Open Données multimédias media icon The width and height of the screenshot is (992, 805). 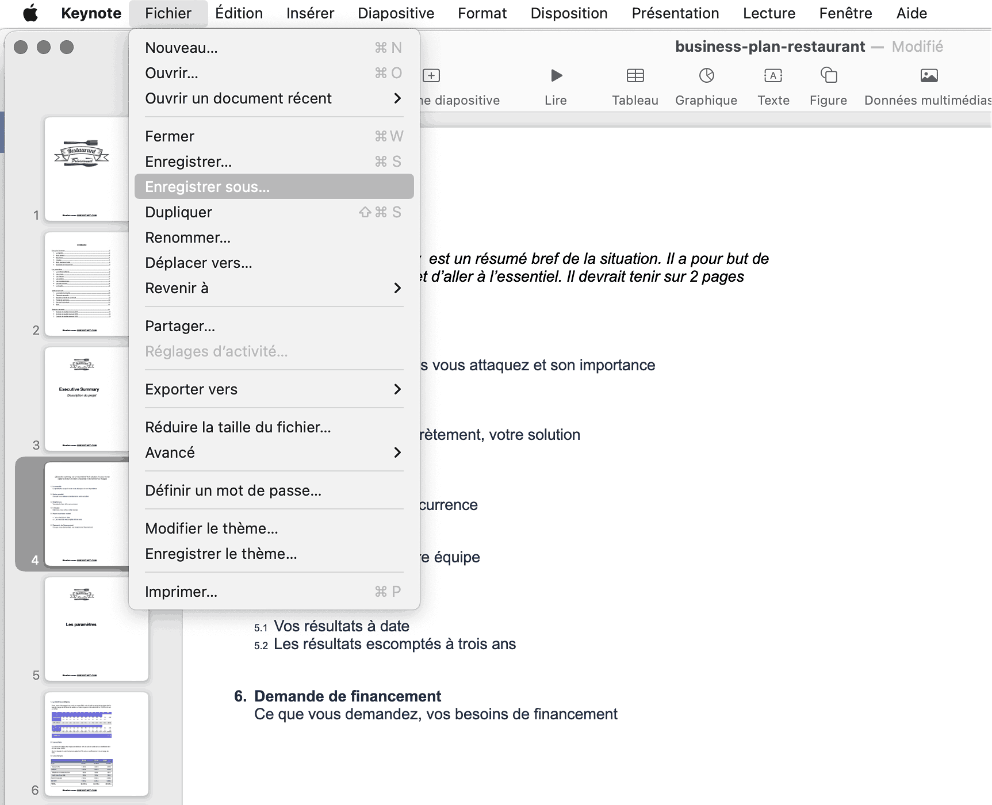[x=929, y=75]
